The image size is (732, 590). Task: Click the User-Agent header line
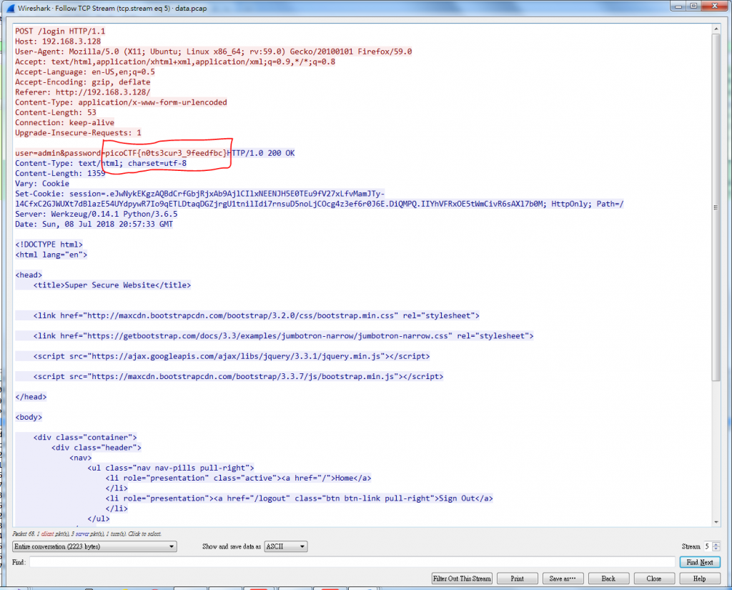click(213, 51)
